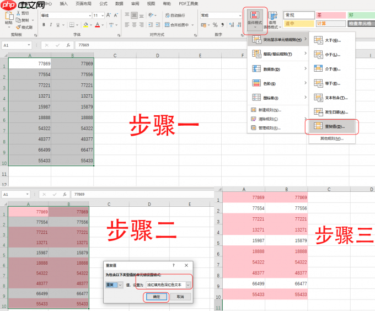Click the Accounting Number Format icon
This screenshot has height=311, width=375.
coord(203,25)
